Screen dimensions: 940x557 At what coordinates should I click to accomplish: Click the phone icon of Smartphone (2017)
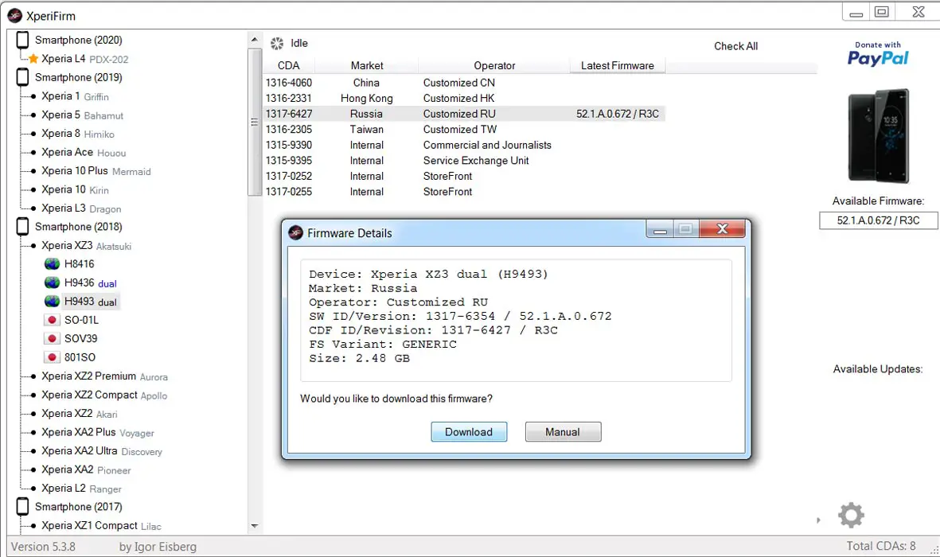(22, 506)
